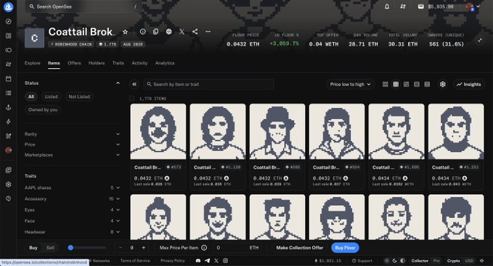
Task: Toggle sound speaker icon in footer
Action: pos(482,261)
